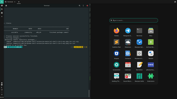Click the screen icon in the sidebar tray

tap(2, 90)
